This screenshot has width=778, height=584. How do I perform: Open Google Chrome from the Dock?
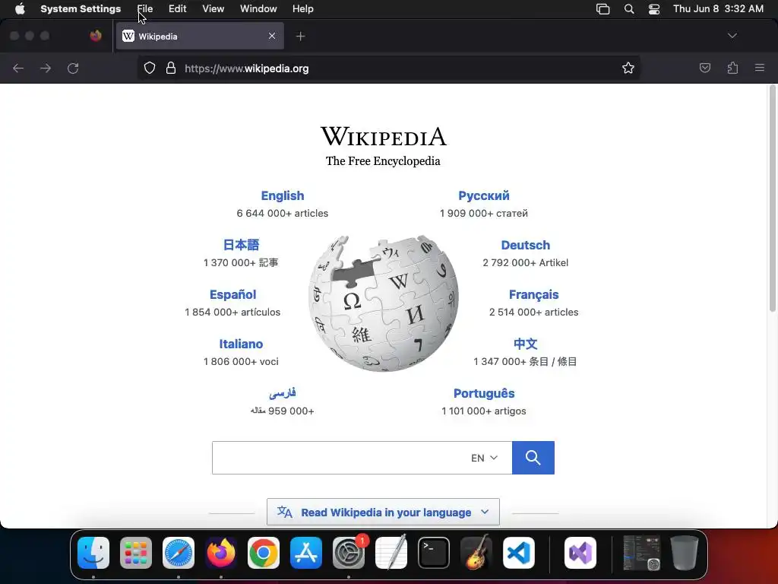coord(264,553)
